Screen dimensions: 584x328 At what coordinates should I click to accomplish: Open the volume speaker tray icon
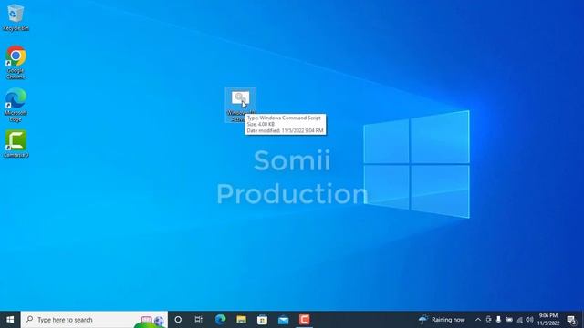[x=529, y=320]
